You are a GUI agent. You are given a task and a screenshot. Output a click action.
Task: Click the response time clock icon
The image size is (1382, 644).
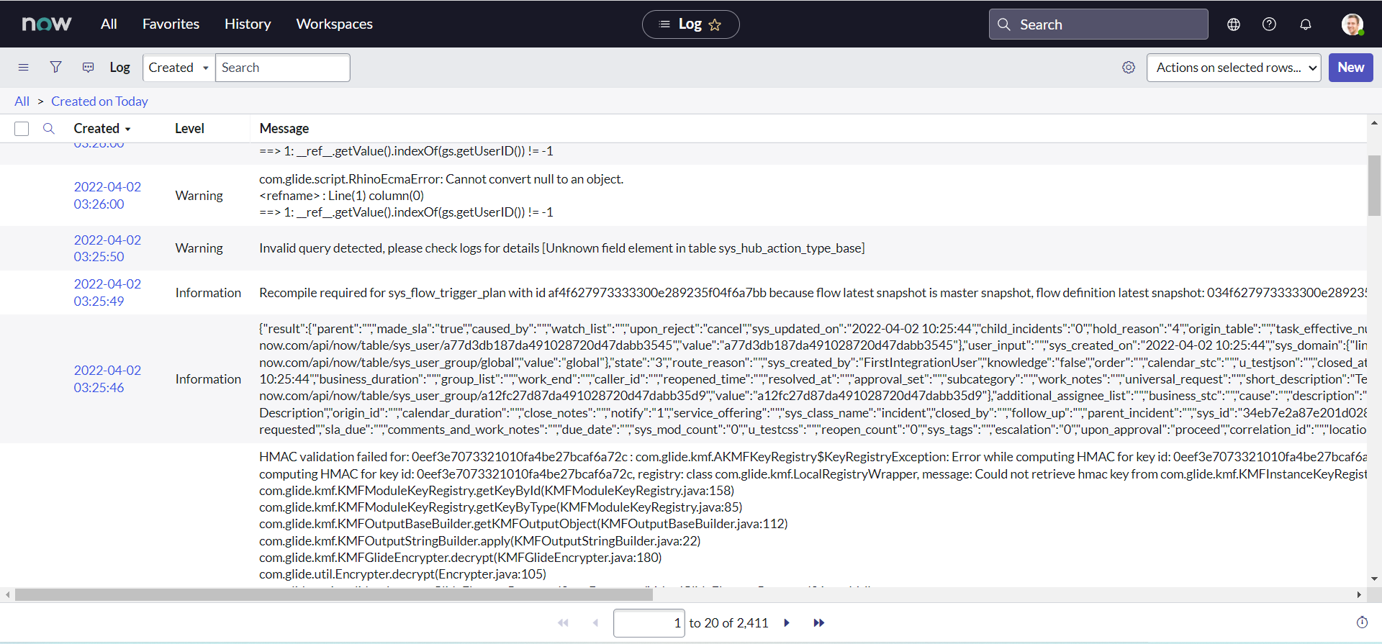[1362, 622]
